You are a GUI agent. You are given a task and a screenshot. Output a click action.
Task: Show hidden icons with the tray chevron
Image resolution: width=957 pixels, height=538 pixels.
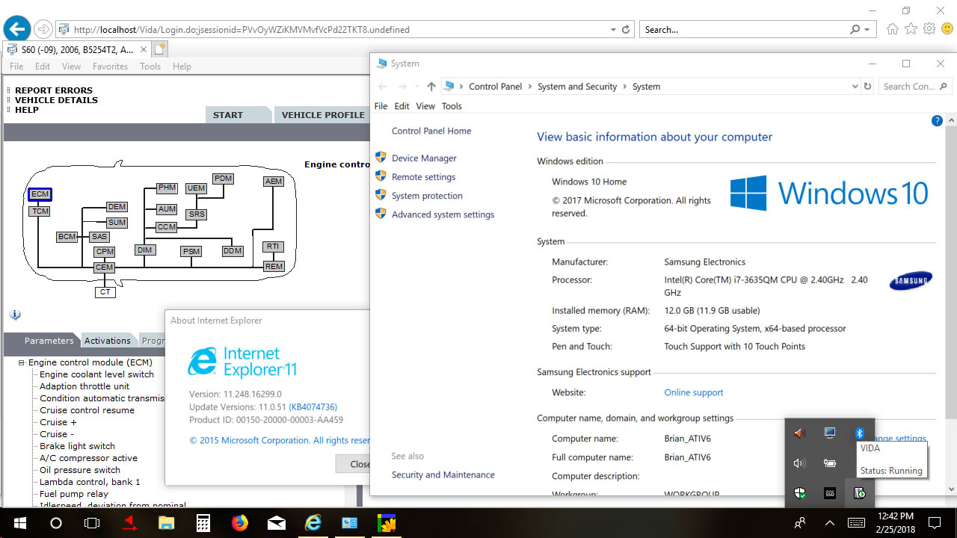(830, 522)
